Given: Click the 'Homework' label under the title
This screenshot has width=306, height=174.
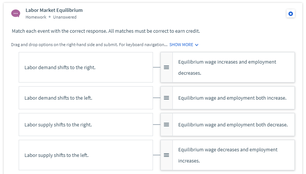Looking at the screenshot, I should point(36,17).
